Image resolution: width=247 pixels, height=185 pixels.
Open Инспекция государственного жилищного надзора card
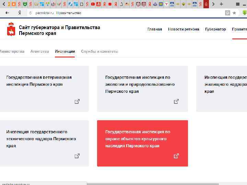pyautogui.click(x=222, y=89)
